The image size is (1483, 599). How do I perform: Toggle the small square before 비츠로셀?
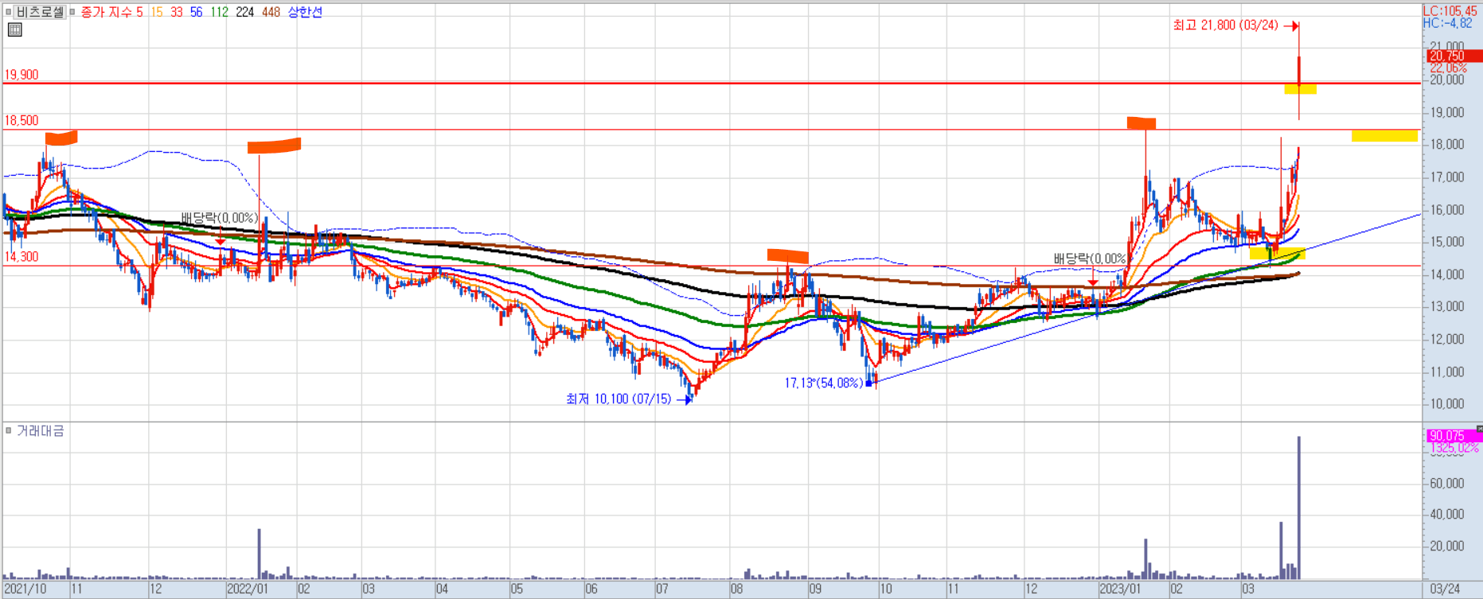(x=8, y=12)
